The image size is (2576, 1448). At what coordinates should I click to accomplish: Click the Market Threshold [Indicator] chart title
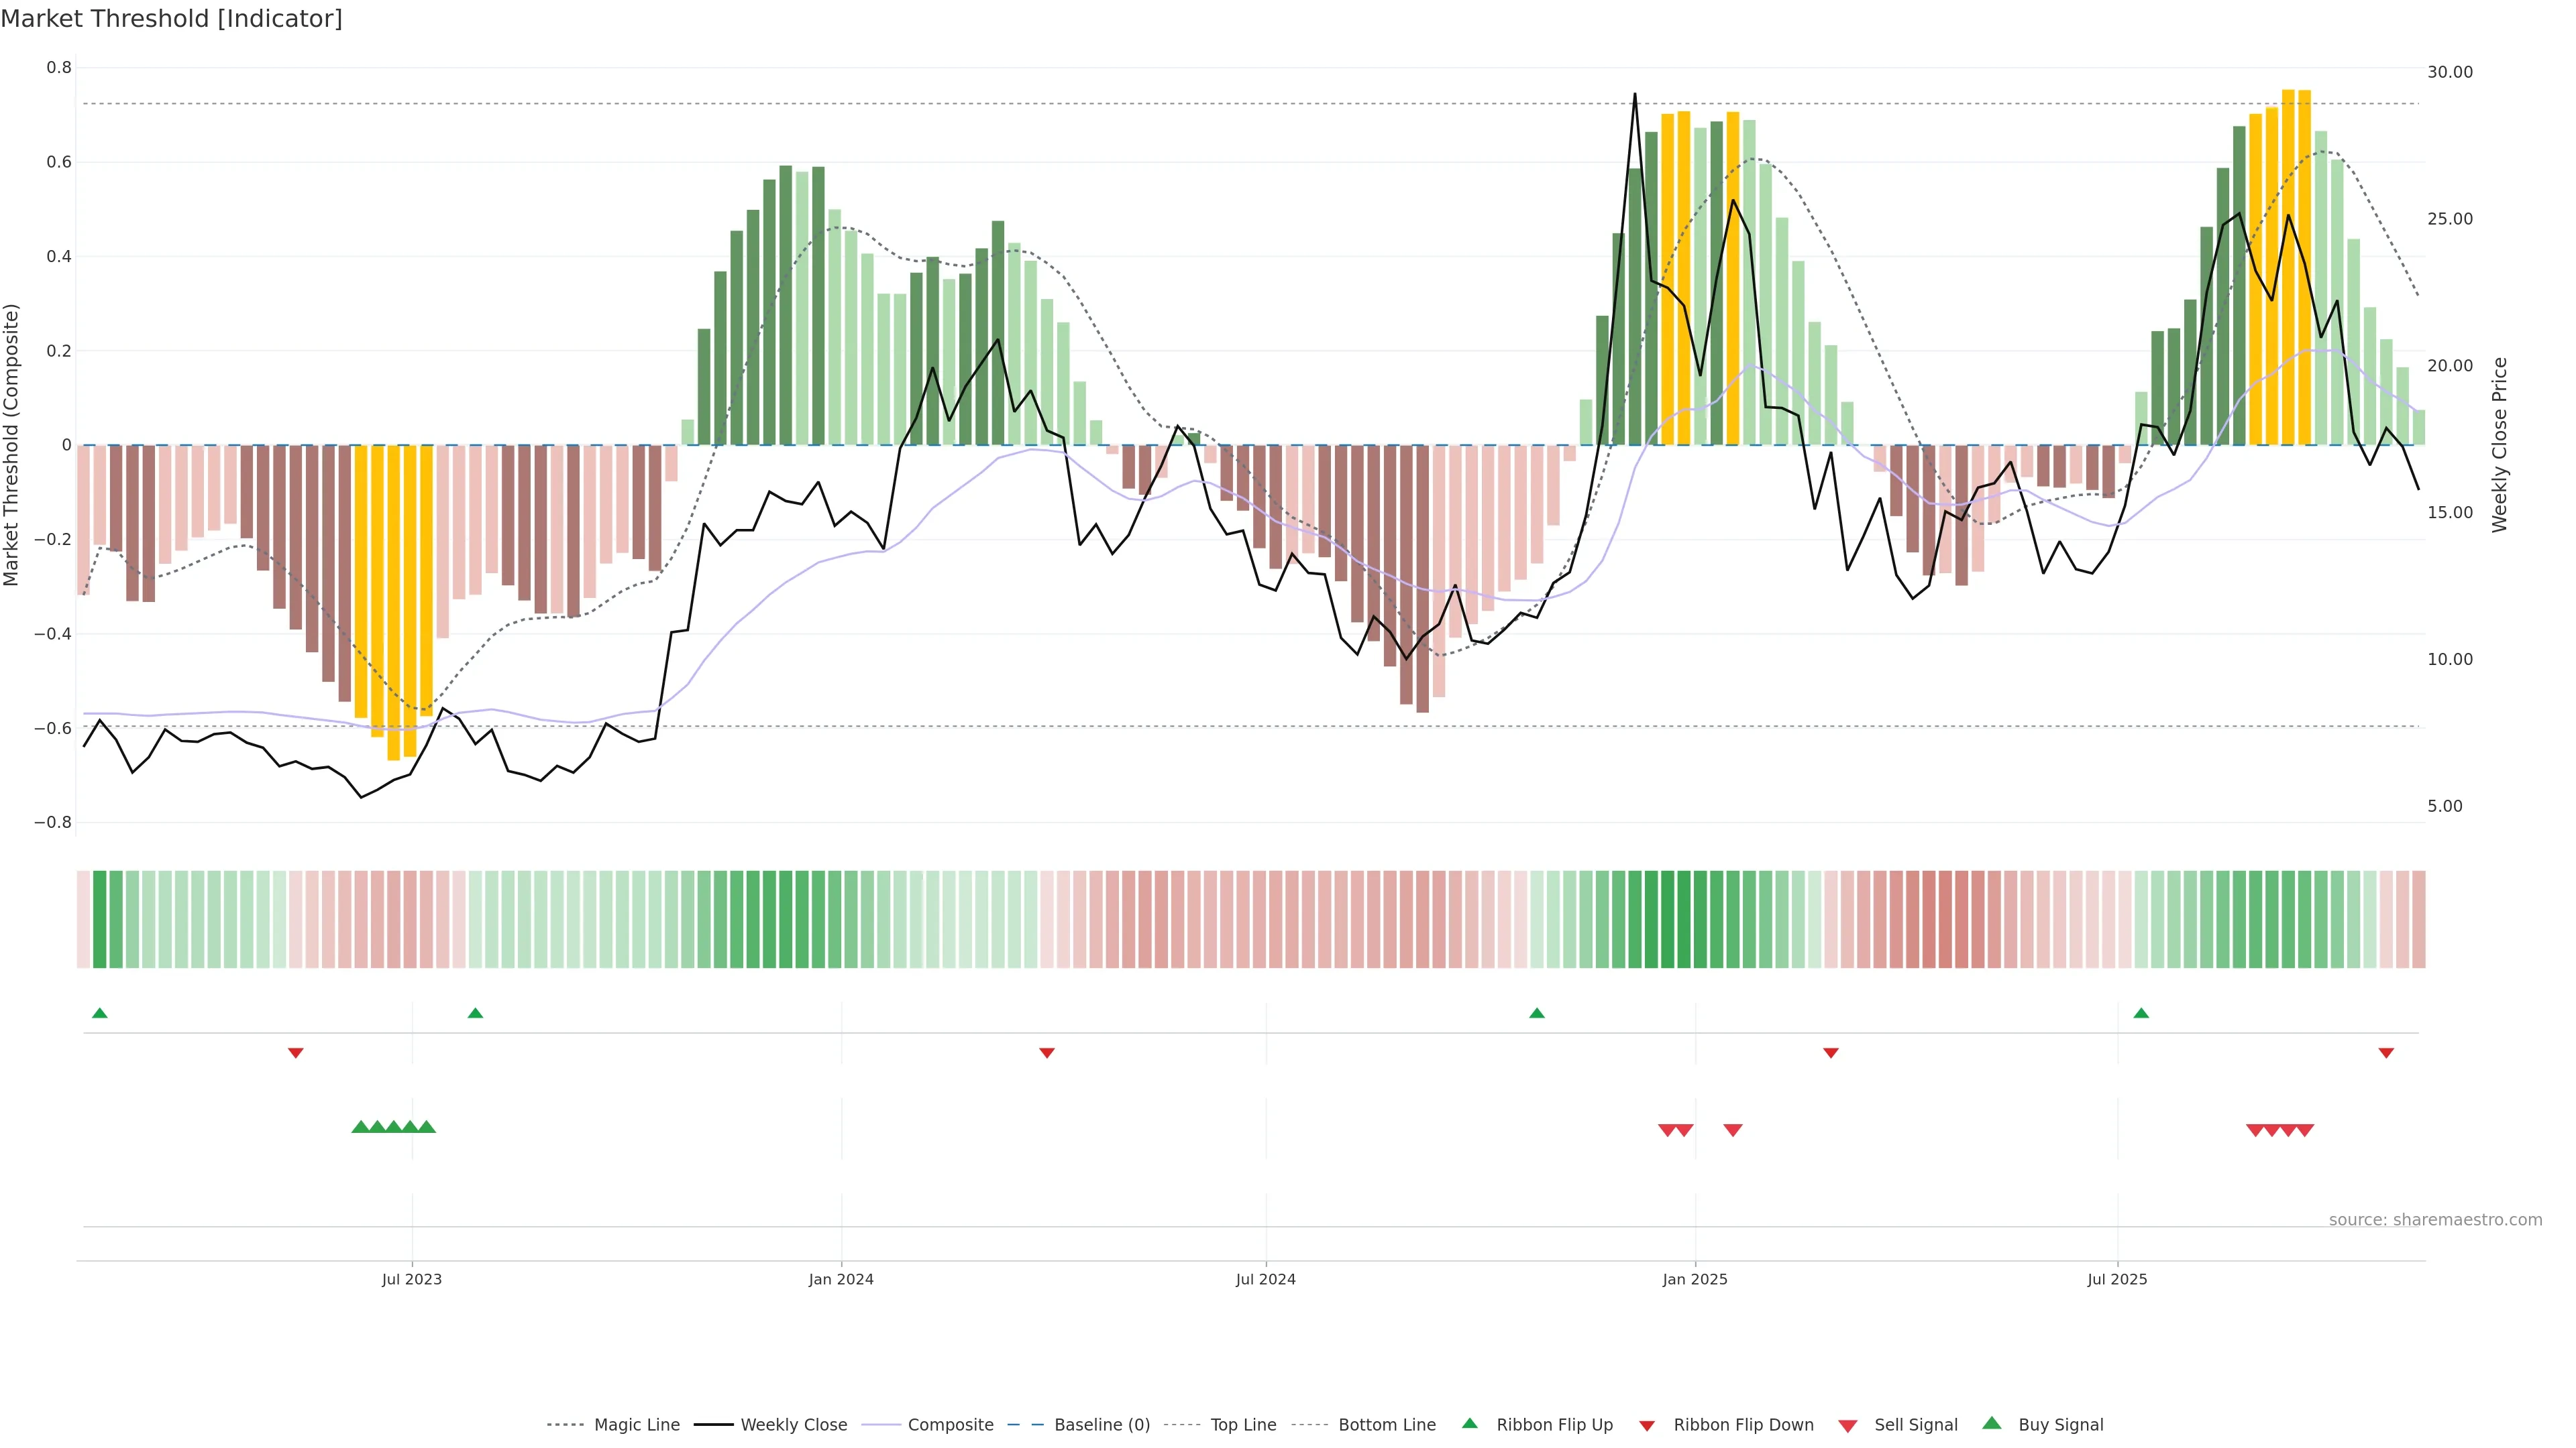pos(172,19)
